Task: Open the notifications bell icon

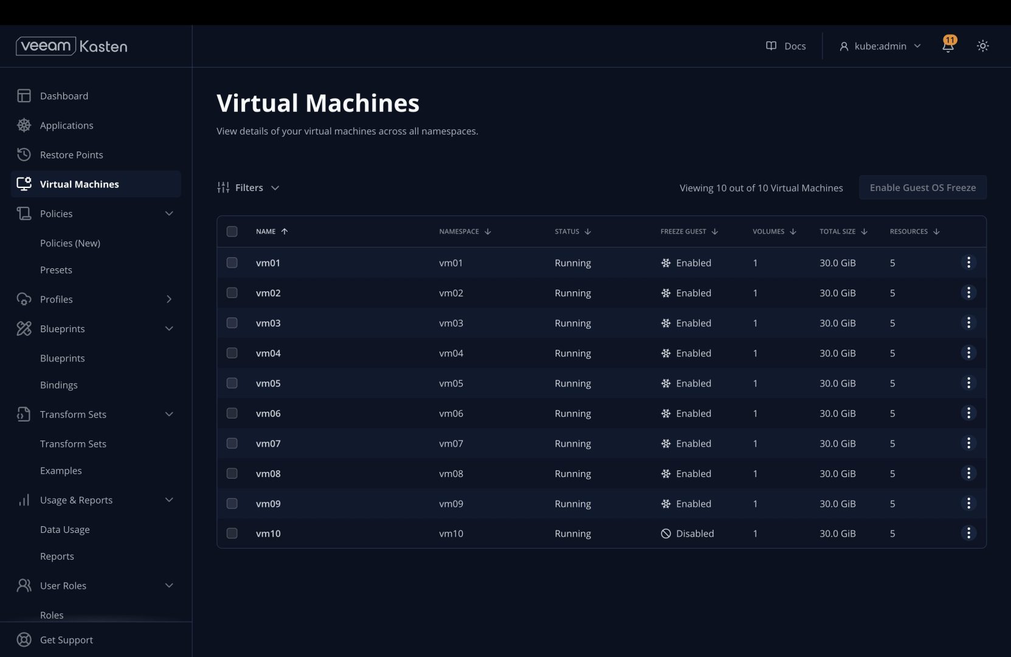Action: coord(948,46)
